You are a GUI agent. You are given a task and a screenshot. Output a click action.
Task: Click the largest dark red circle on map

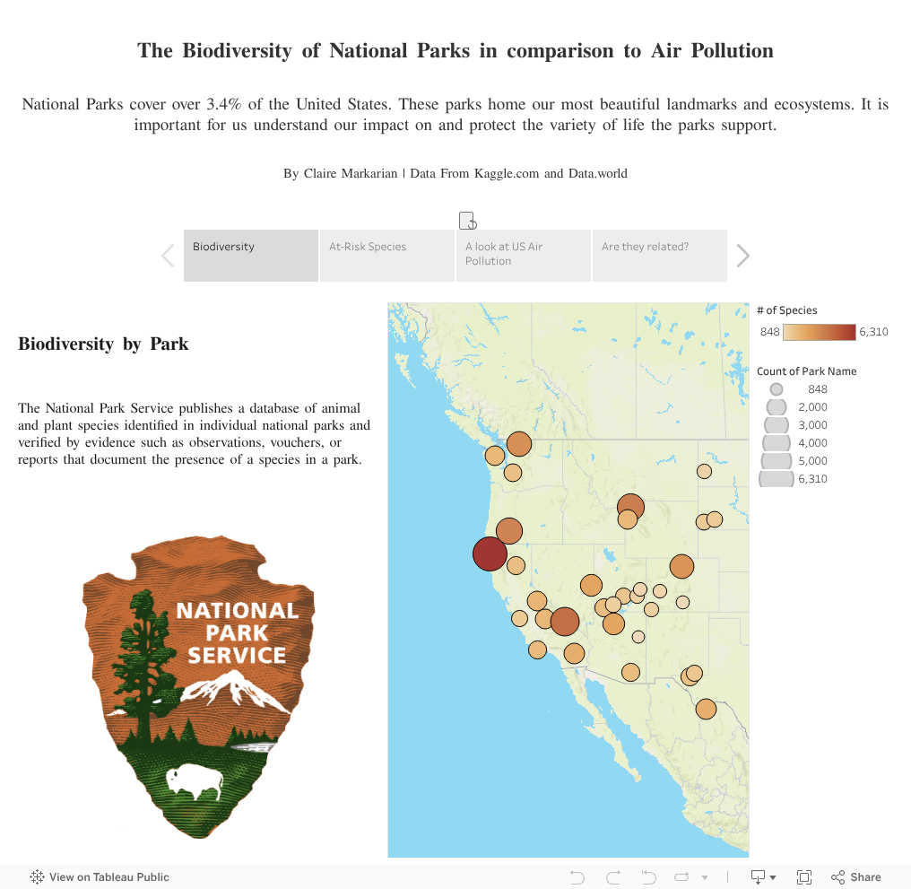(x=490, y=554)
